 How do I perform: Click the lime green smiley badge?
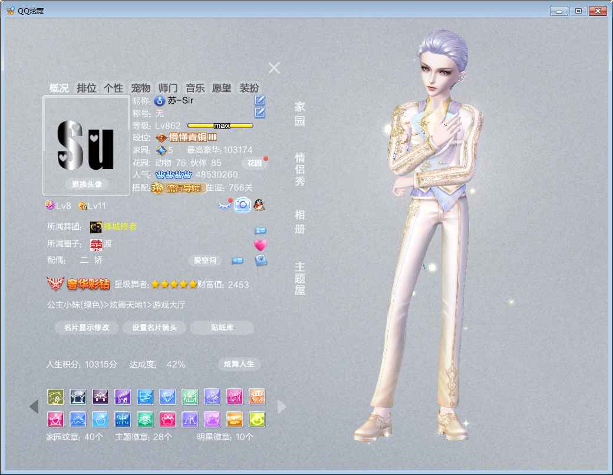[257, 420]
